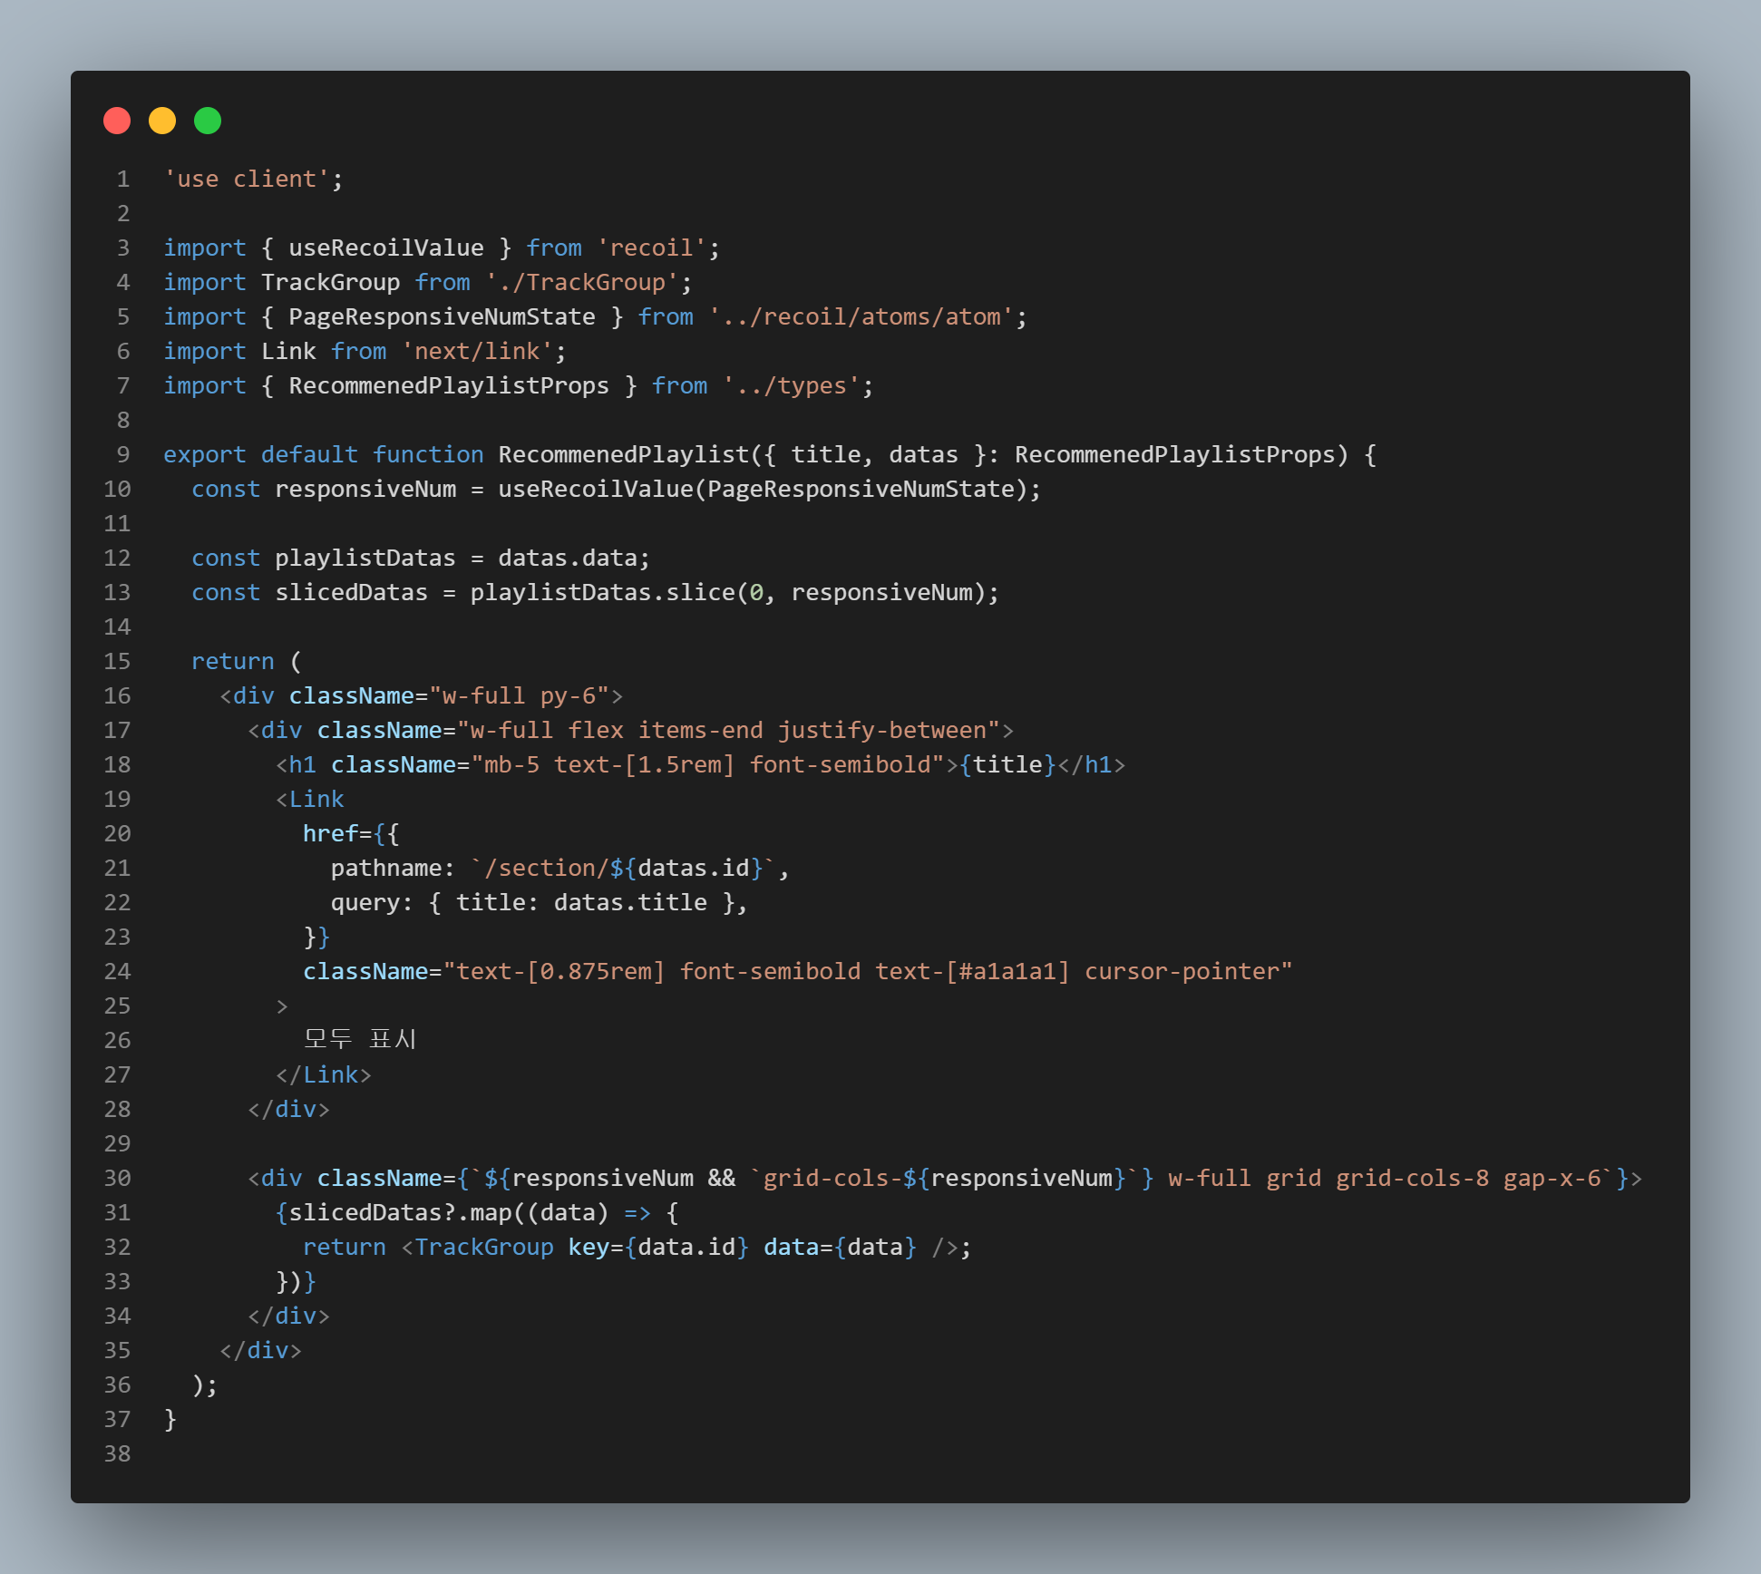Click TrackGroup component on line 32

coord(483,1247)
